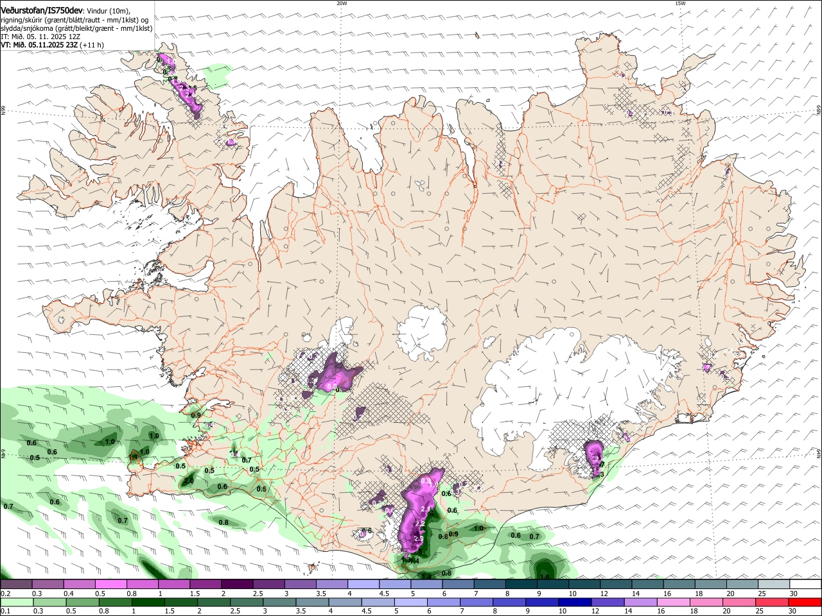
Task: Select the dark green bottom-row swatch between 1 and 1.5
Action: [148, 603]
